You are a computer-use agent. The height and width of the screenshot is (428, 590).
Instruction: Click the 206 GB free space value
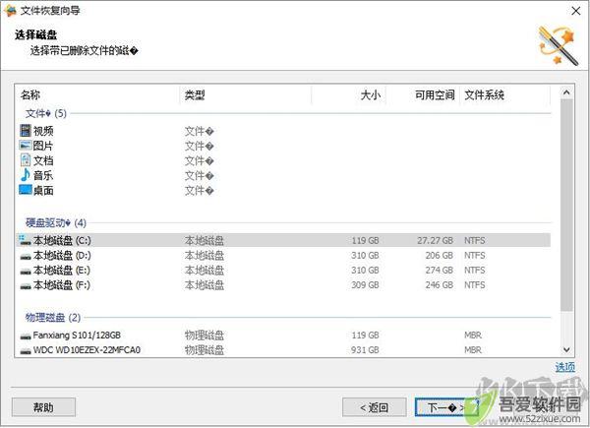[440, 255]
